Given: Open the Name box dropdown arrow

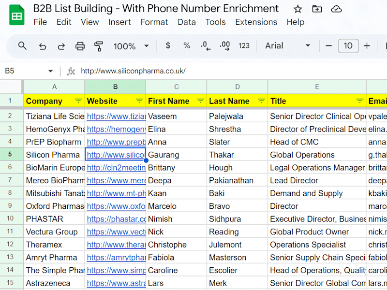Looking at the screenshot, I should [x=51, y=71].
